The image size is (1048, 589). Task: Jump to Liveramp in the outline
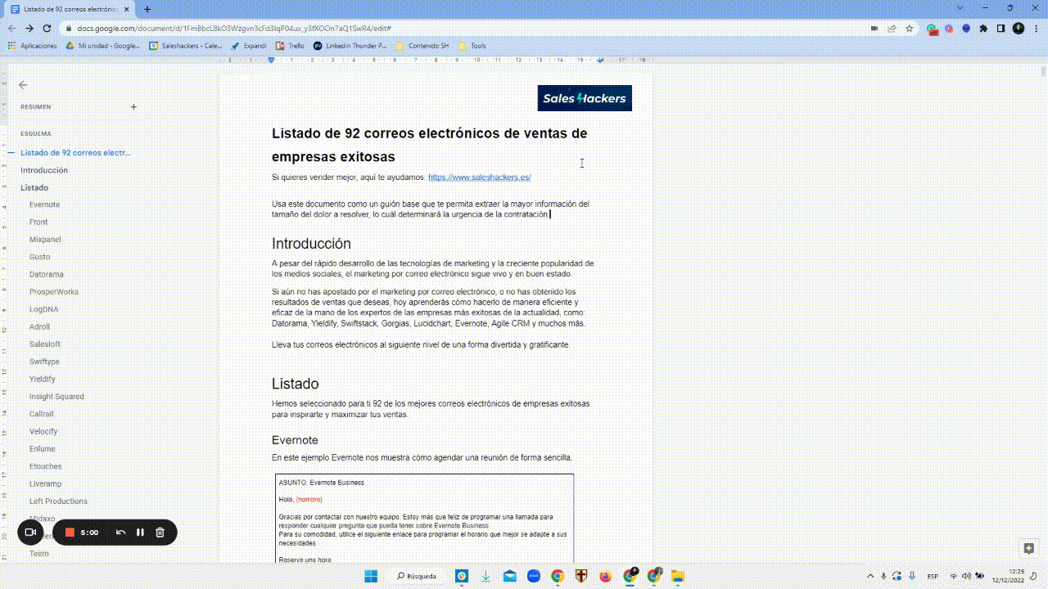45,483
